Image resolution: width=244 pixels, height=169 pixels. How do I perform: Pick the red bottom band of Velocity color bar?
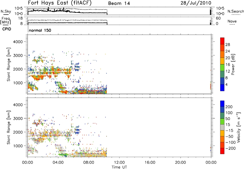[x=222, y=151]
